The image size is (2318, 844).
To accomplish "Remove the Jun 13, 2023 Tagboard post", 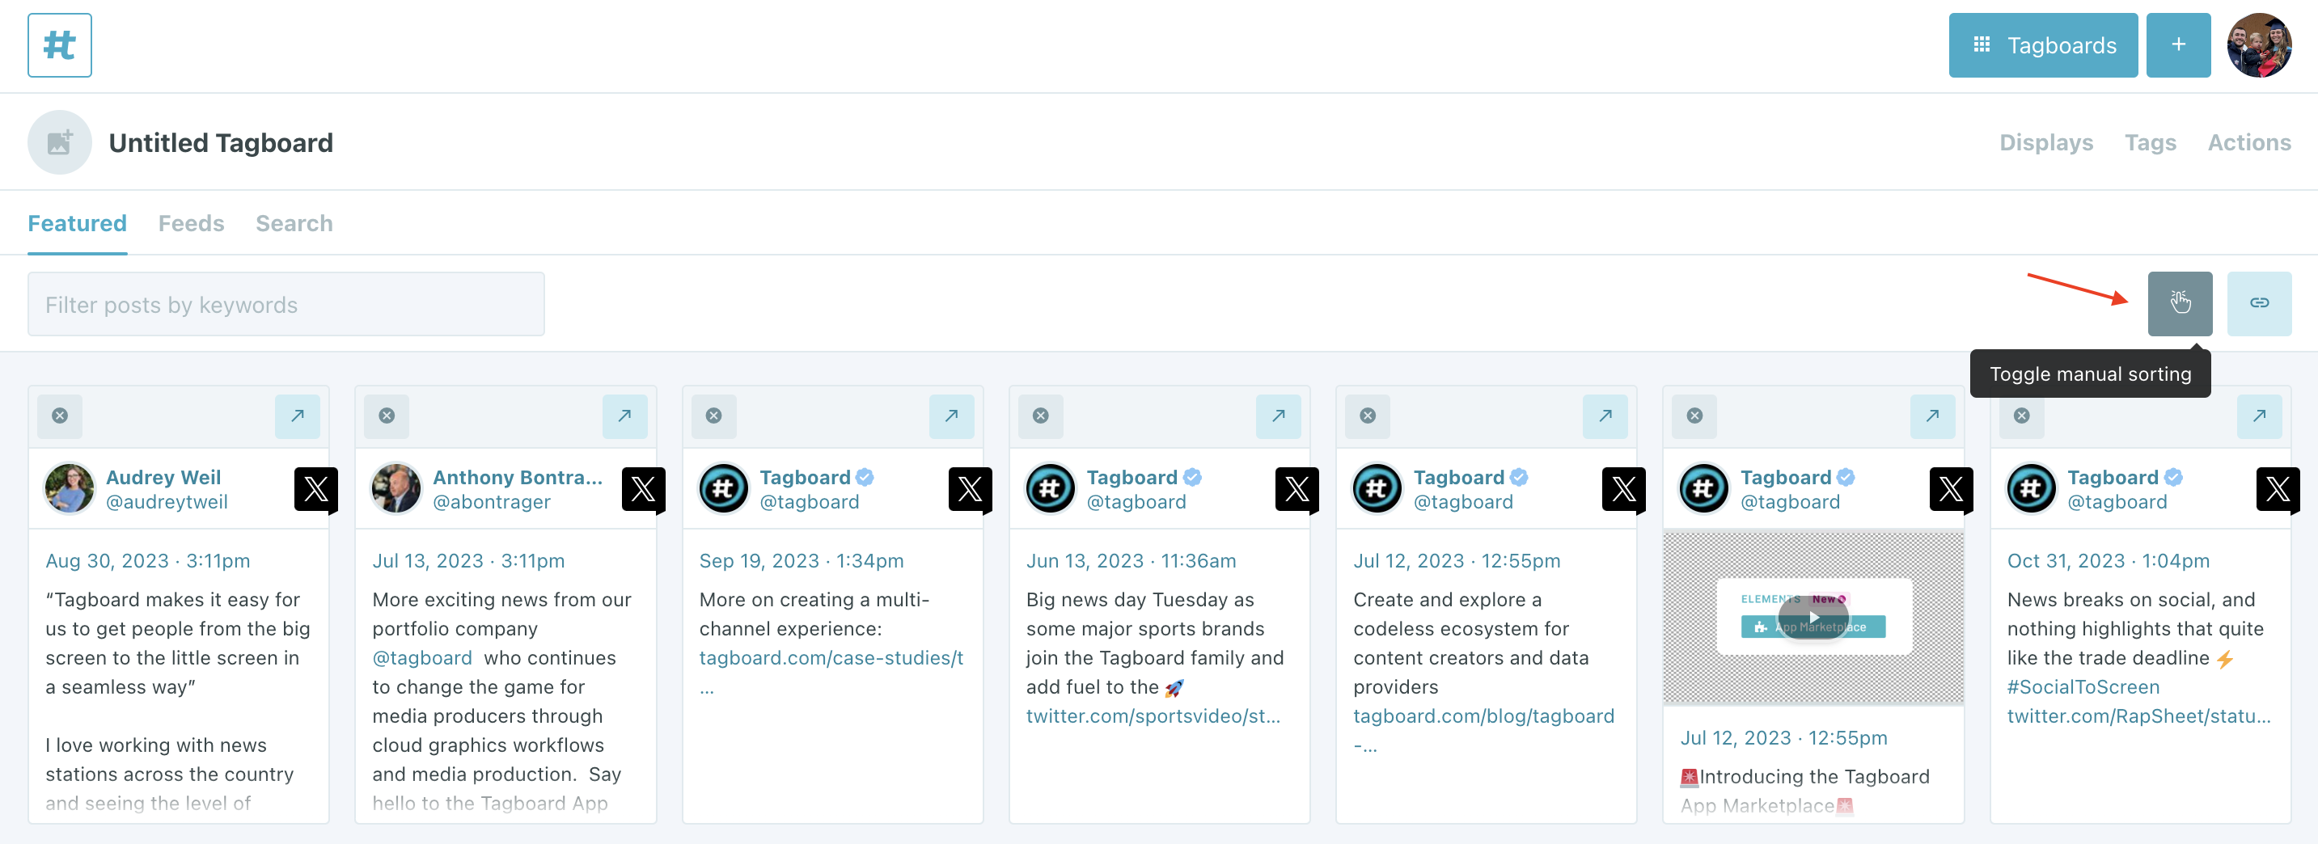I will [1040, 416].
